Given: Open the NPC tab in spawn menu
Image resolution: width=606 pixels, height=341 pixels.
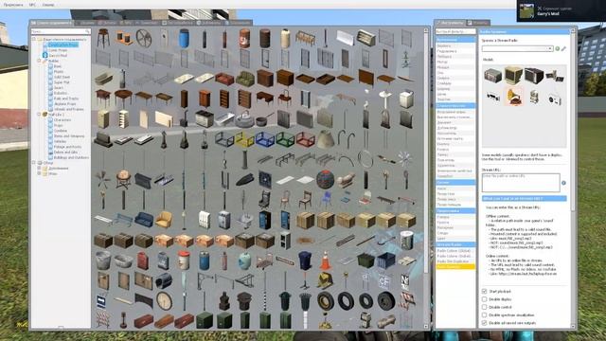Looking at the screenshot, I should pyautogui.click(x=126, y=23).
